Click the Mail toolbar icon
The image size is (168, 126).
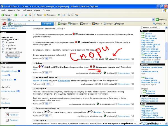click(x=64, y=15)
